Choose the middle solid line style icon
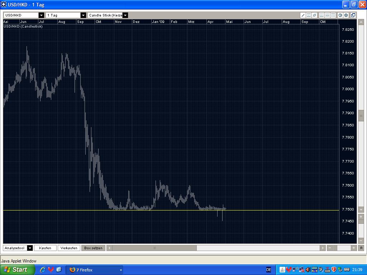 [327, 15]
